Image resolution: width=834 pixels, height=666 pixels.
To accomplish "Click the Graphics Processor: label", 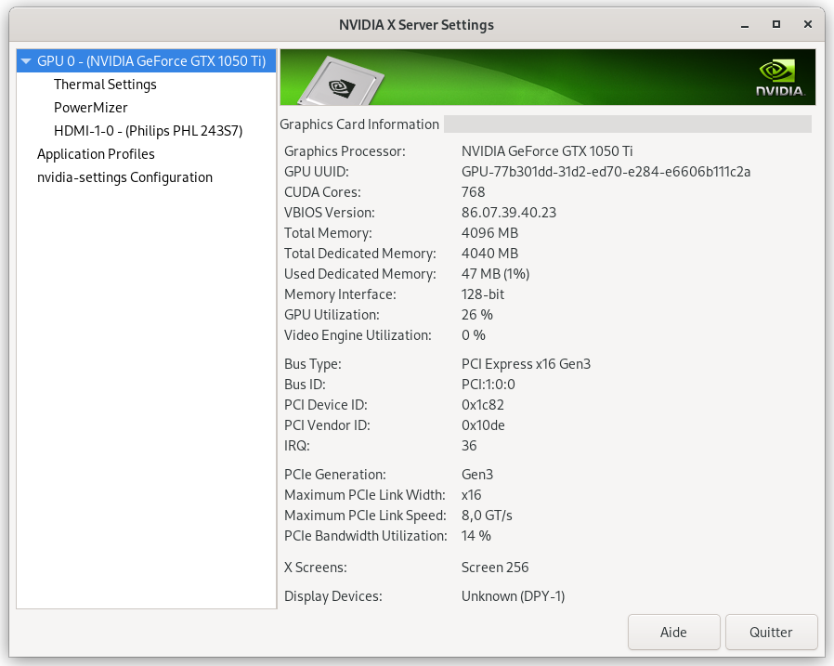I will pyautogui.click(x=345, y=151).
